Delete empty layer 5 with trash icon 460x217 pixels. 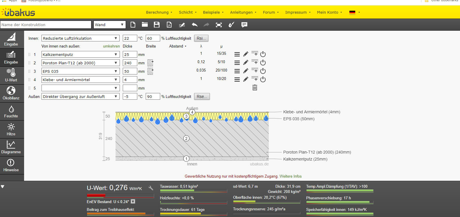(x=255, y=87)
